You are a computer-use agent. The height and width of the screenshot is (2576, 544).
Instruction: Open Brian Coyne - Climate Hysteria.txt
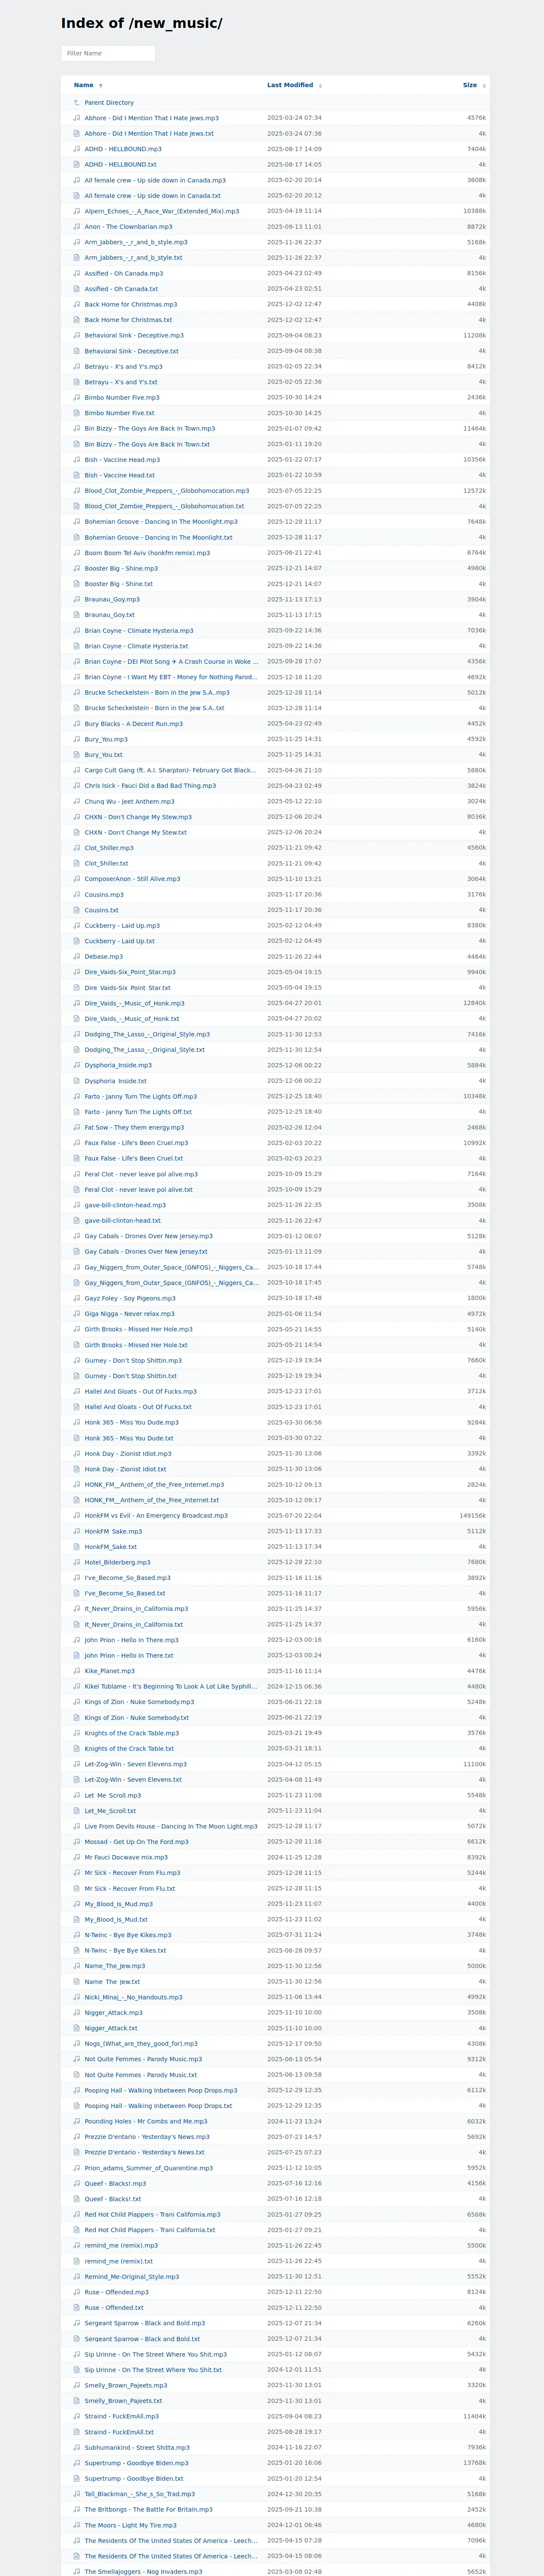136,646
